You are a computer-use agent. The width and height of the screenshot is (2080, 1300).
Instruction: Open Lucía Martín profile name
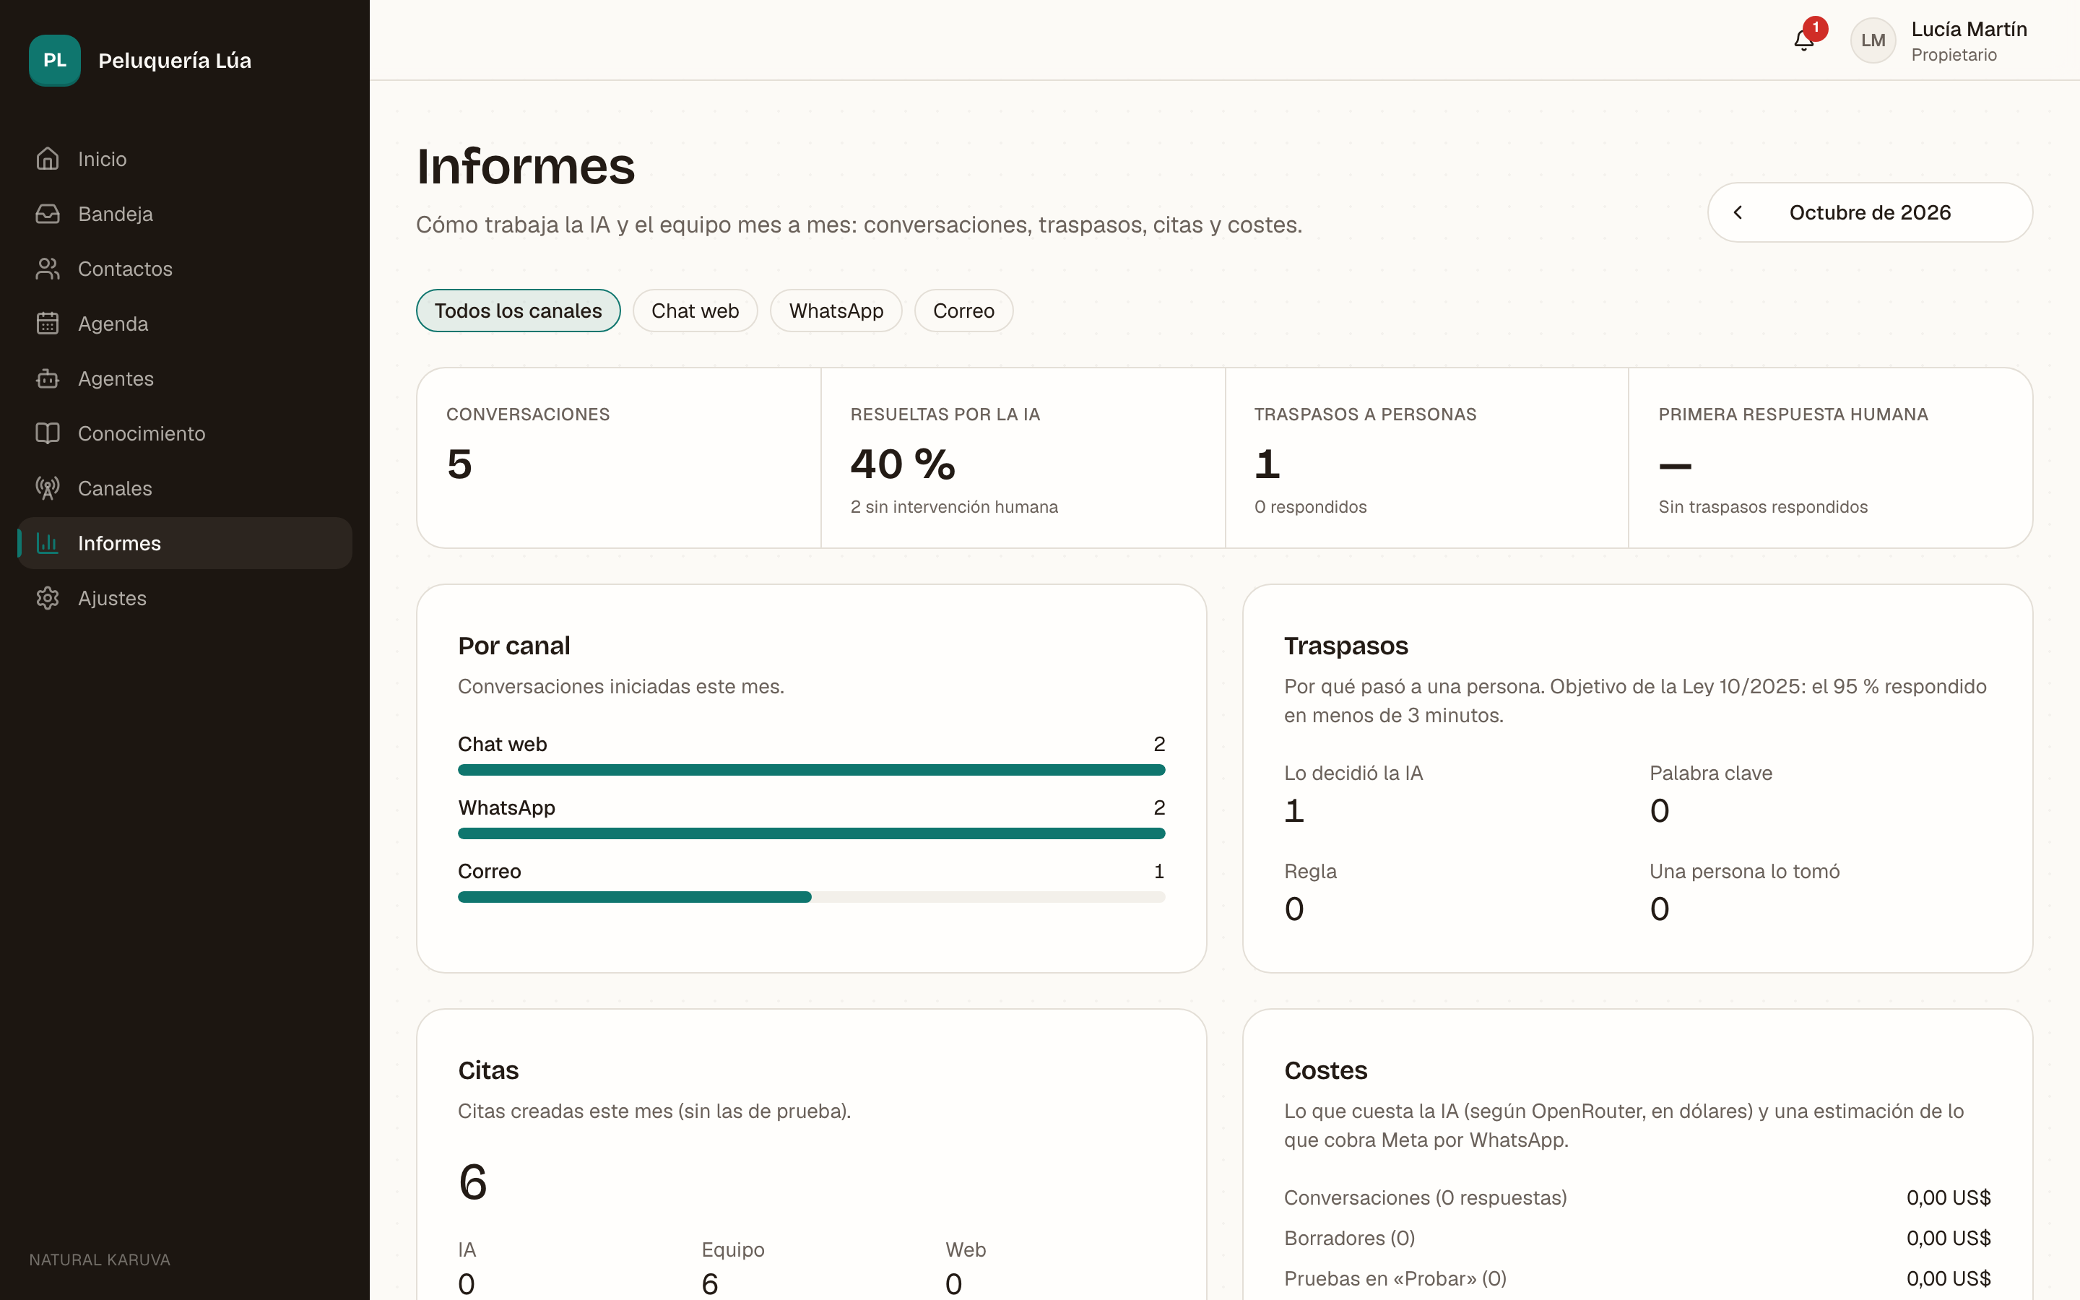point(1969,29)
